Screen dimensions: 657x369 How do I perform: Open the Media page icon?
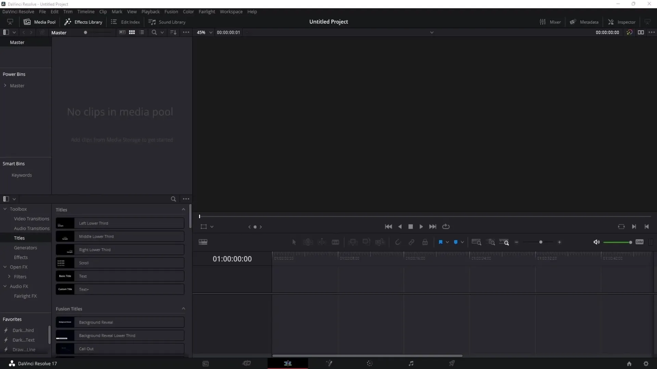[206, 364]
